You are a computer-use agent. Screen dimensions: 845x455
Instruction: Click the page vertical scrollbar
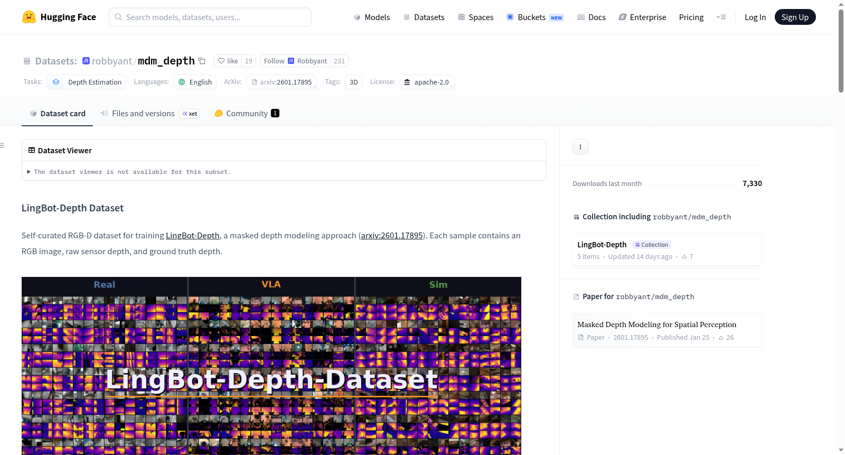coord(841,51)
